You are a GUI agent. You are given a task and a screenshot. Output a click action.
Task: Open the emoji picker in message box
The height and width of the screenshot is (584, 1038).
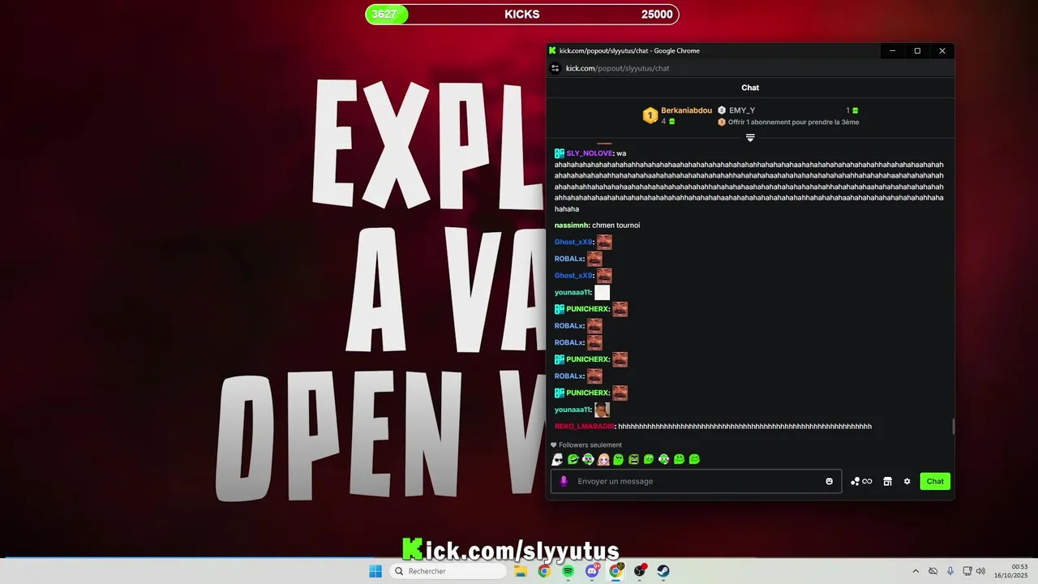829,481
